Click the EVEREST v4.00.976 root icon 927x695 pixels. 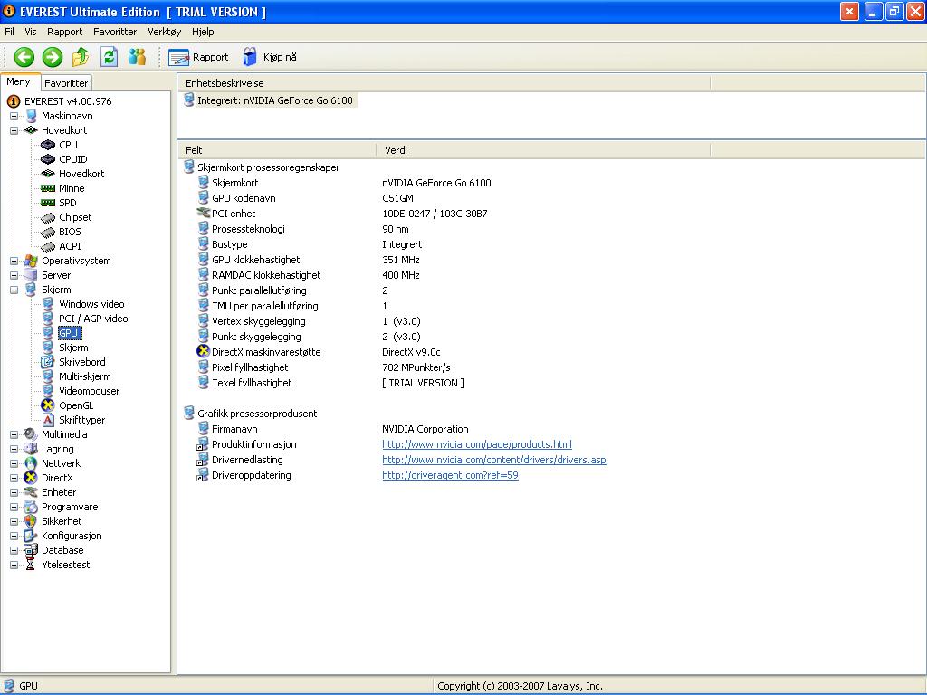click(14, 101)
